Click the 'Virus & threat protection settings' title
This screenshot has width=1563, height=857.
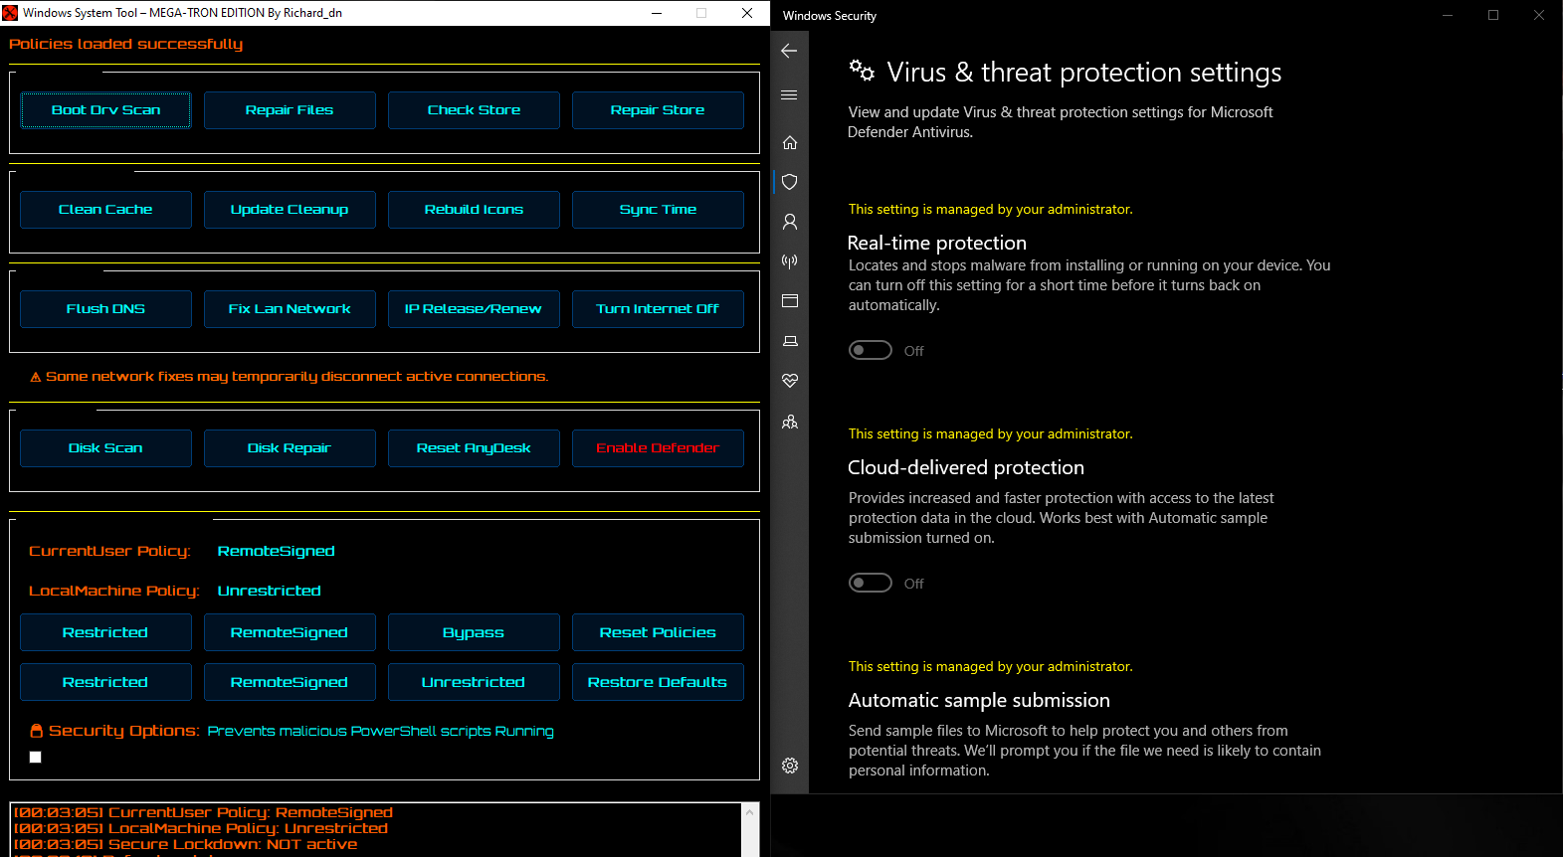pos(1084,73)
